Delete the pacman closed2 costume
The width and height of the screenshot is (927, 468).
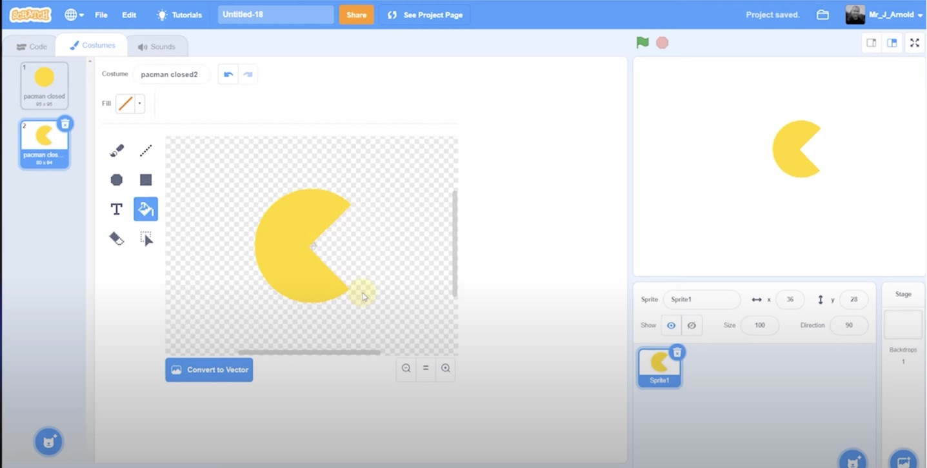click(x=65, y=124)
